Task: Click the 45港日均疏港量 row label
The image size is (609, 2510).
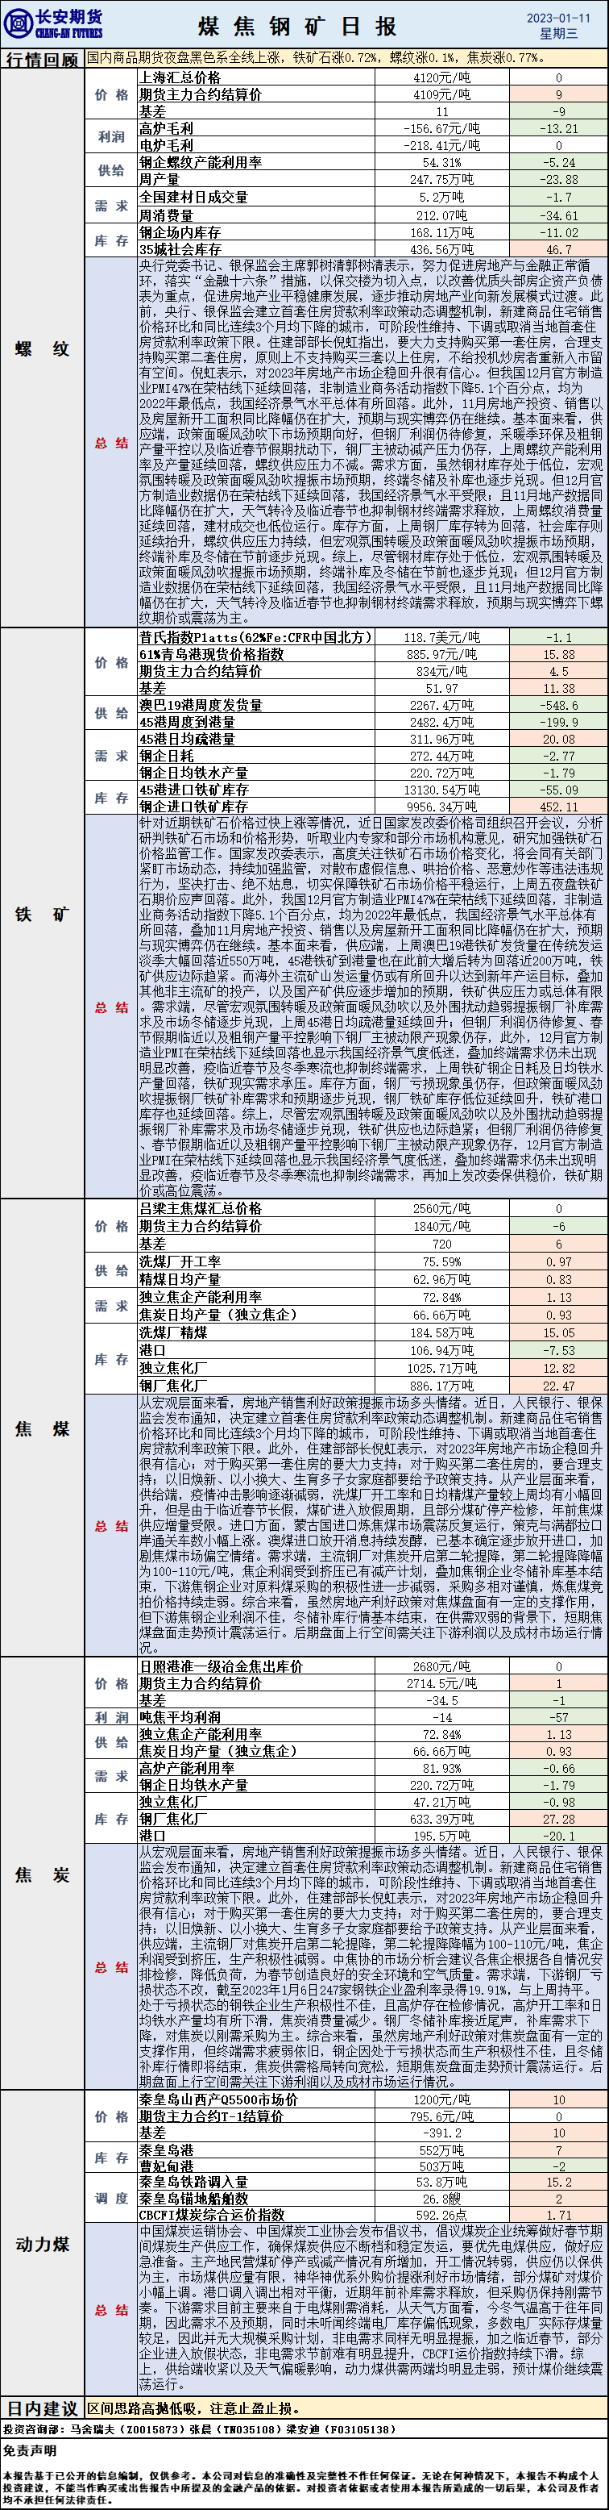Action: tap(187, 739)
